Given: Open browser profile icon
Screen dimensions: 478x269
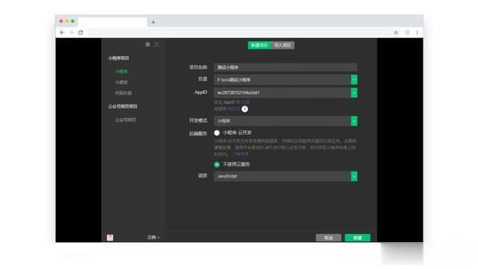Looking at the screenshot, I should 407,32.
